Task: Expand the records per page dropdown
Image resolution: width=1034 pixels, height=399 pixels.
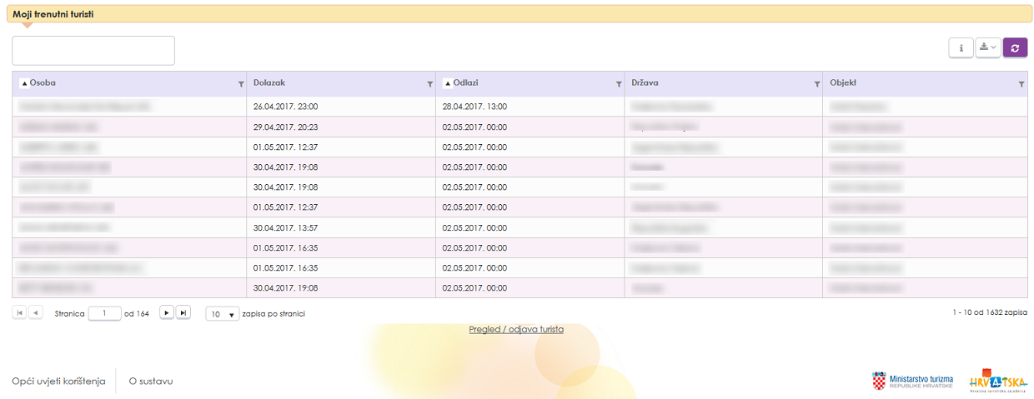Action: click(x=223, y=314)
